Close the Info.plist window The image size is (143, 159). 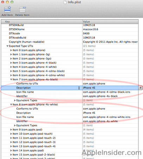(x=3, y=2)
